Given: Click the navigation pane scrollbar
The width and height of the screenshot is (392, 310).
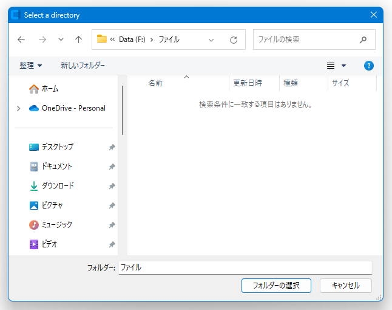Looking at the screenshot, I should pos(123,110).
